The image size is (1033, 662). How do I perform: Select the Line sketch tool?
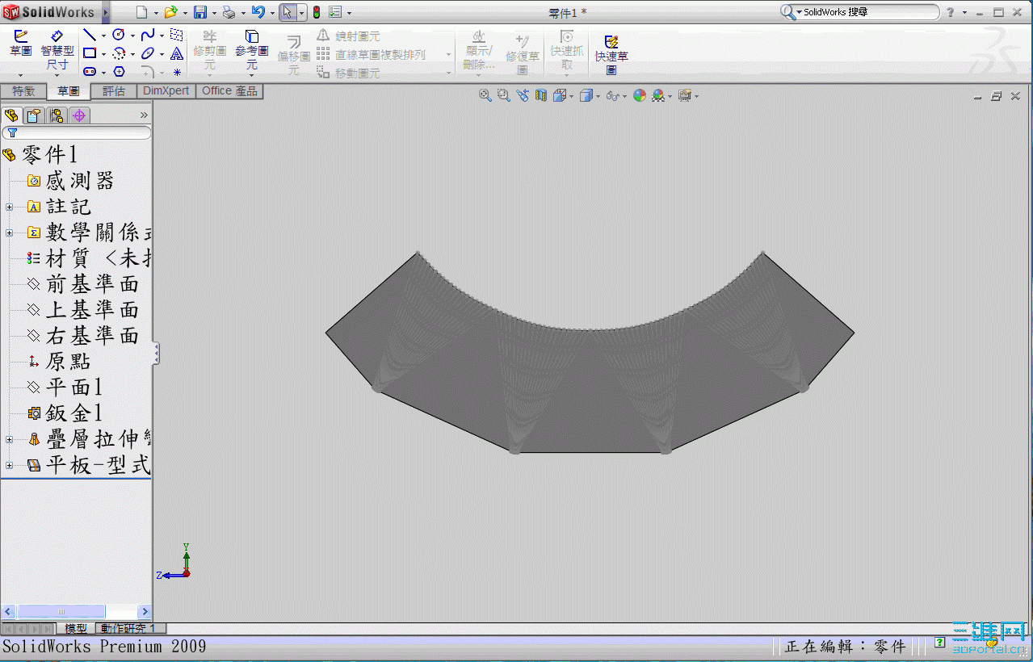(90, 36)
